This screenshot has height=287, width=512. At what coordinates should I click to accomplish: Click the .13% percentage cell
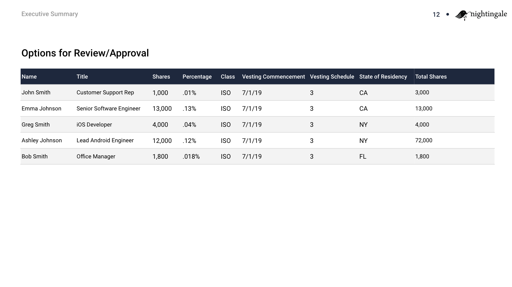(189, 109)
